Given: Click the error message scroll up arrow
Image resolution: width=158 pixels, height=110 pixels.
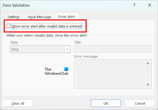Looking at the screenshot, I should click(148, 63).
